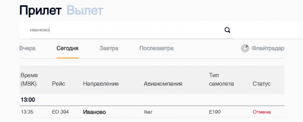Select the Сегодня day tab
This screenshot has width=303, height=122.
click(x=67, y=48)
